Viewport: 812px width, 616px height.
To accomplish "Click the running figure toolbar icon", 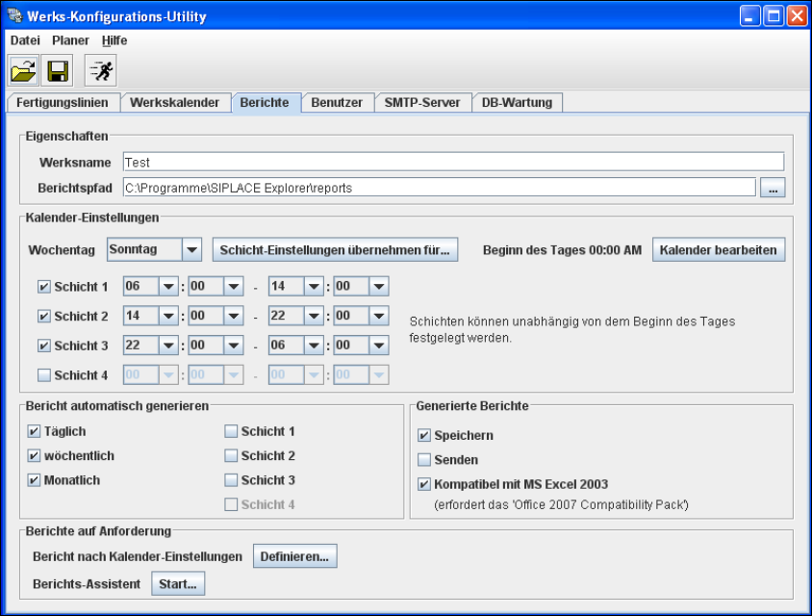I will (x=100, y=70).
